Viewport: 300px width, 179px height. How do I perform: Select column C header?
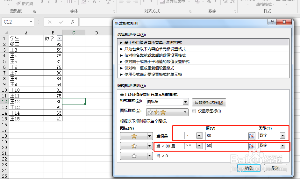tap(74, 33)
